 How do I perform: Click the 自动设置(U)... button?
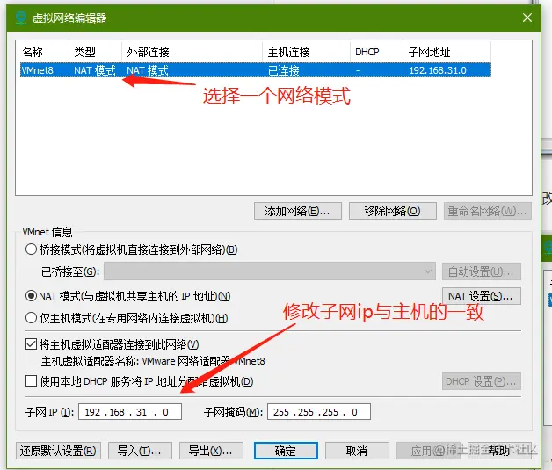tap(481, 271)
